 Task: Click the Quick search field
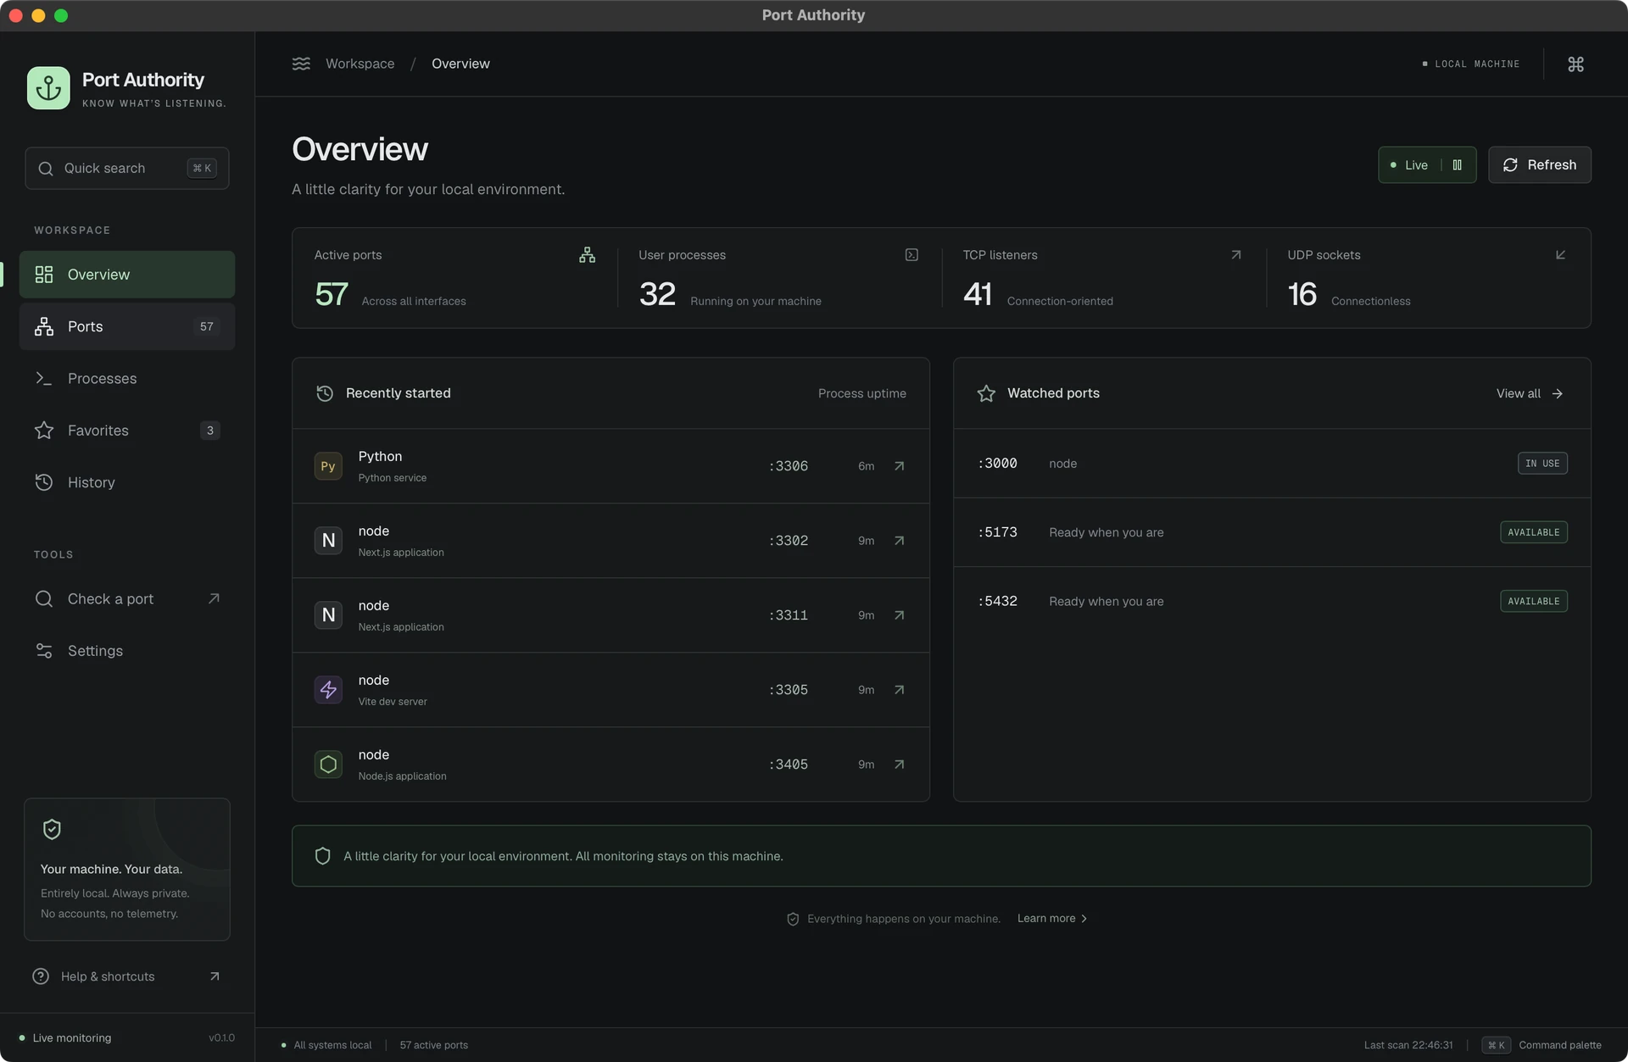pos(127,169)
